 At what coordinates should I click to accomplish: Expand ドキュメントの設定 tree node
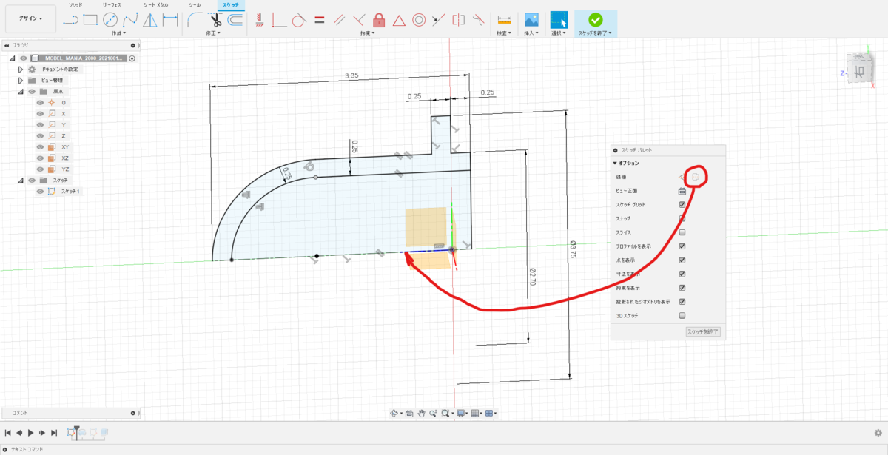21,69
